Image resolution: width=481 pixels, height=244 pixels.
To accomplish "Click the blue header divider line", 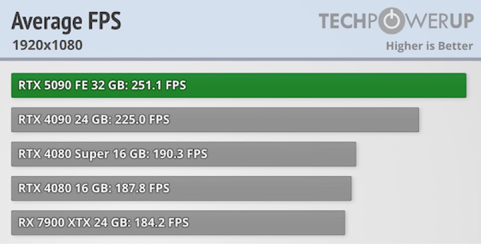I will tap(240, 59).
